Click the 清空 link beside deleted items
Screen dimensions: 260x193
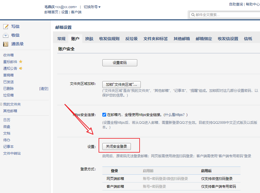pos(44,89)
